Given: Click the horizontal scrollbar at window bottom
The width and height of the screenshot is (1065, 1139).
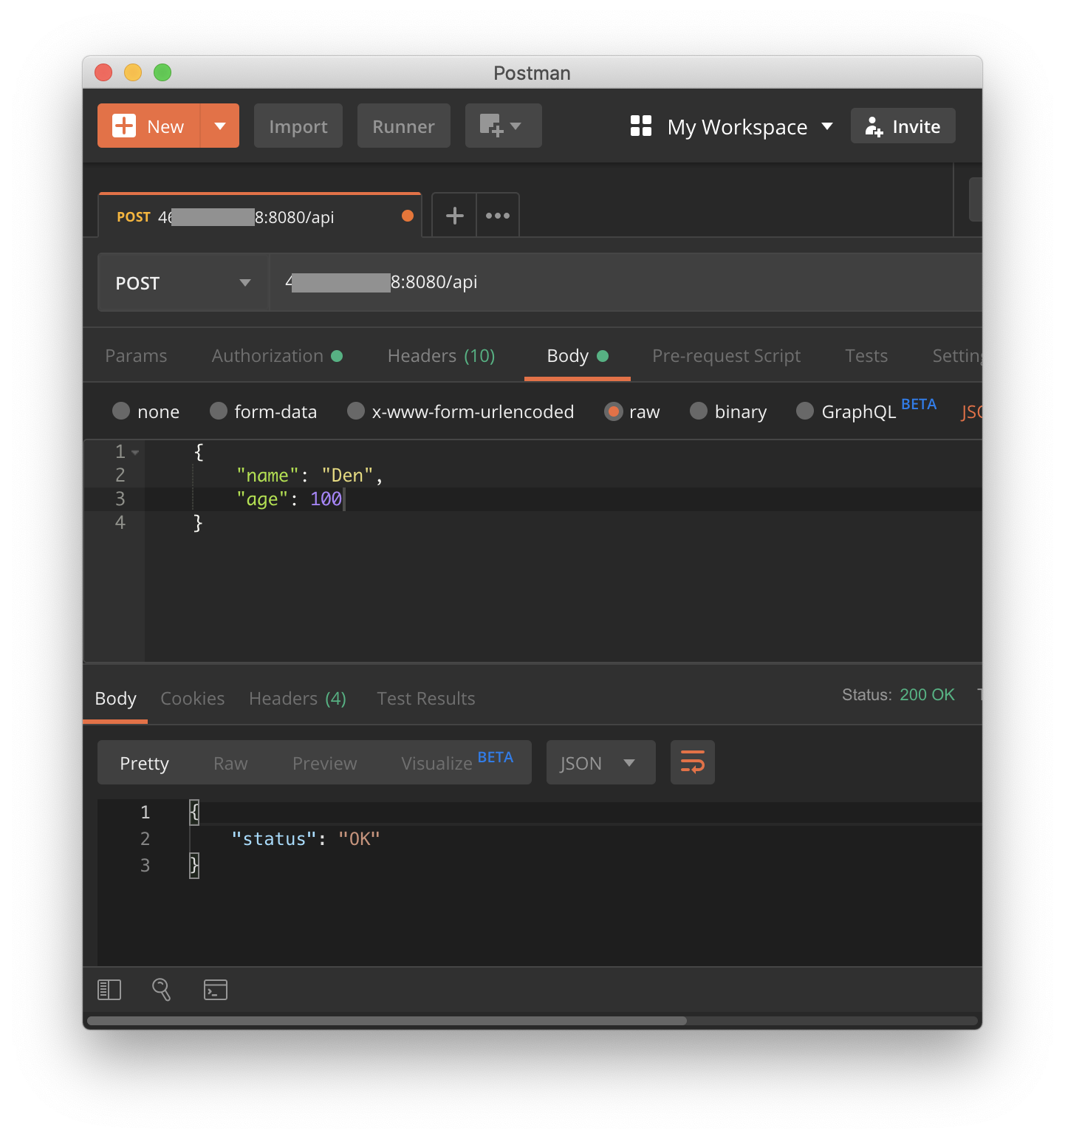Looking at the screenshot, I should [387, 1021].
